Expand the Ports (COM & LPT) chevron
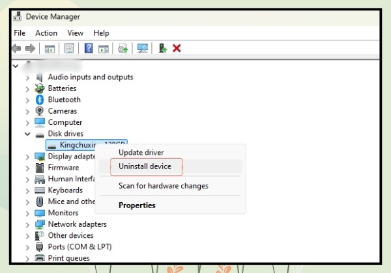Viewport: 391px width, 273px height. 27,248
